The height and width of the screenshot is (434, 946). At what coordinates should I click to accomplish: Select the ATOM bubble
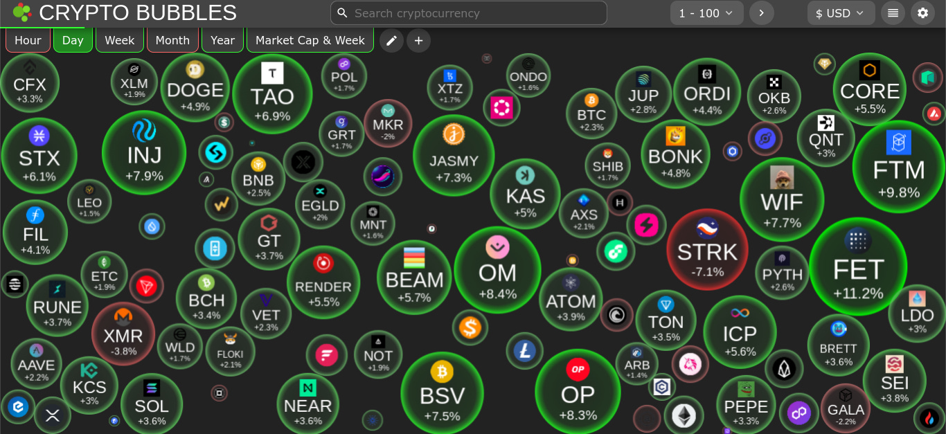pos(571,299)
